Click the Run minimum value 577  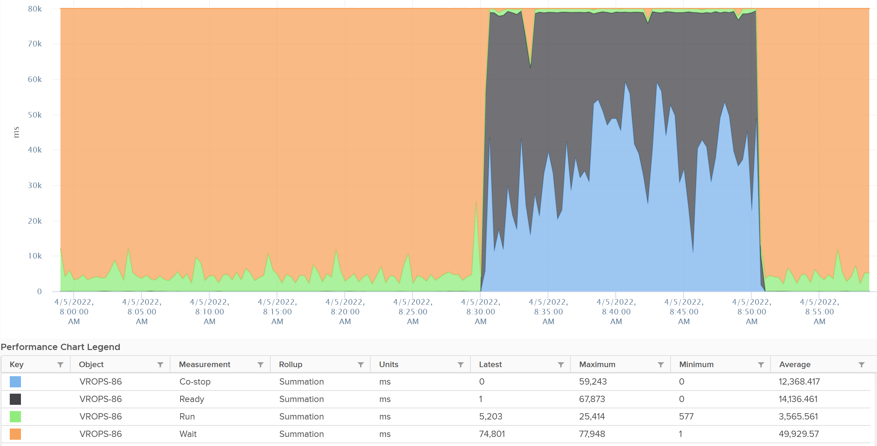click(x=686, y=417)
